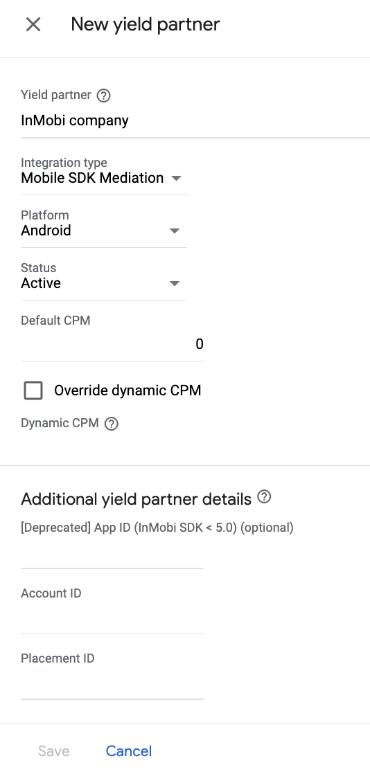Focus the Deprecated App ID input field

point(112,555)
